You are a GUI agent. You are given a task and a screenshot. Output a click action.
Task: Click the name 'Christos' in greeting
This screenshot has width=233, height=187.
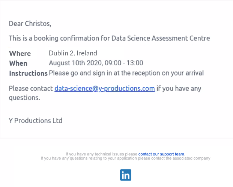tap(38, 24)
